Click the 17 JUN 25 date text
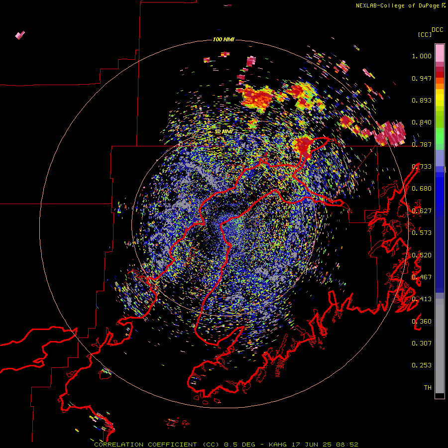This screenshot has width=448, height=448. click(x=311, y=445)
